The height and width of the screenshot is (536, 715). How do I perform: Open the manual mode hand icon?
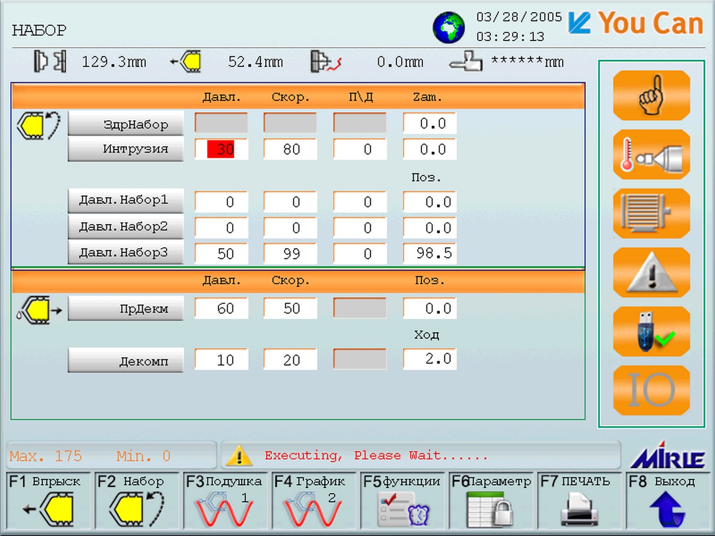coord(651,95)
